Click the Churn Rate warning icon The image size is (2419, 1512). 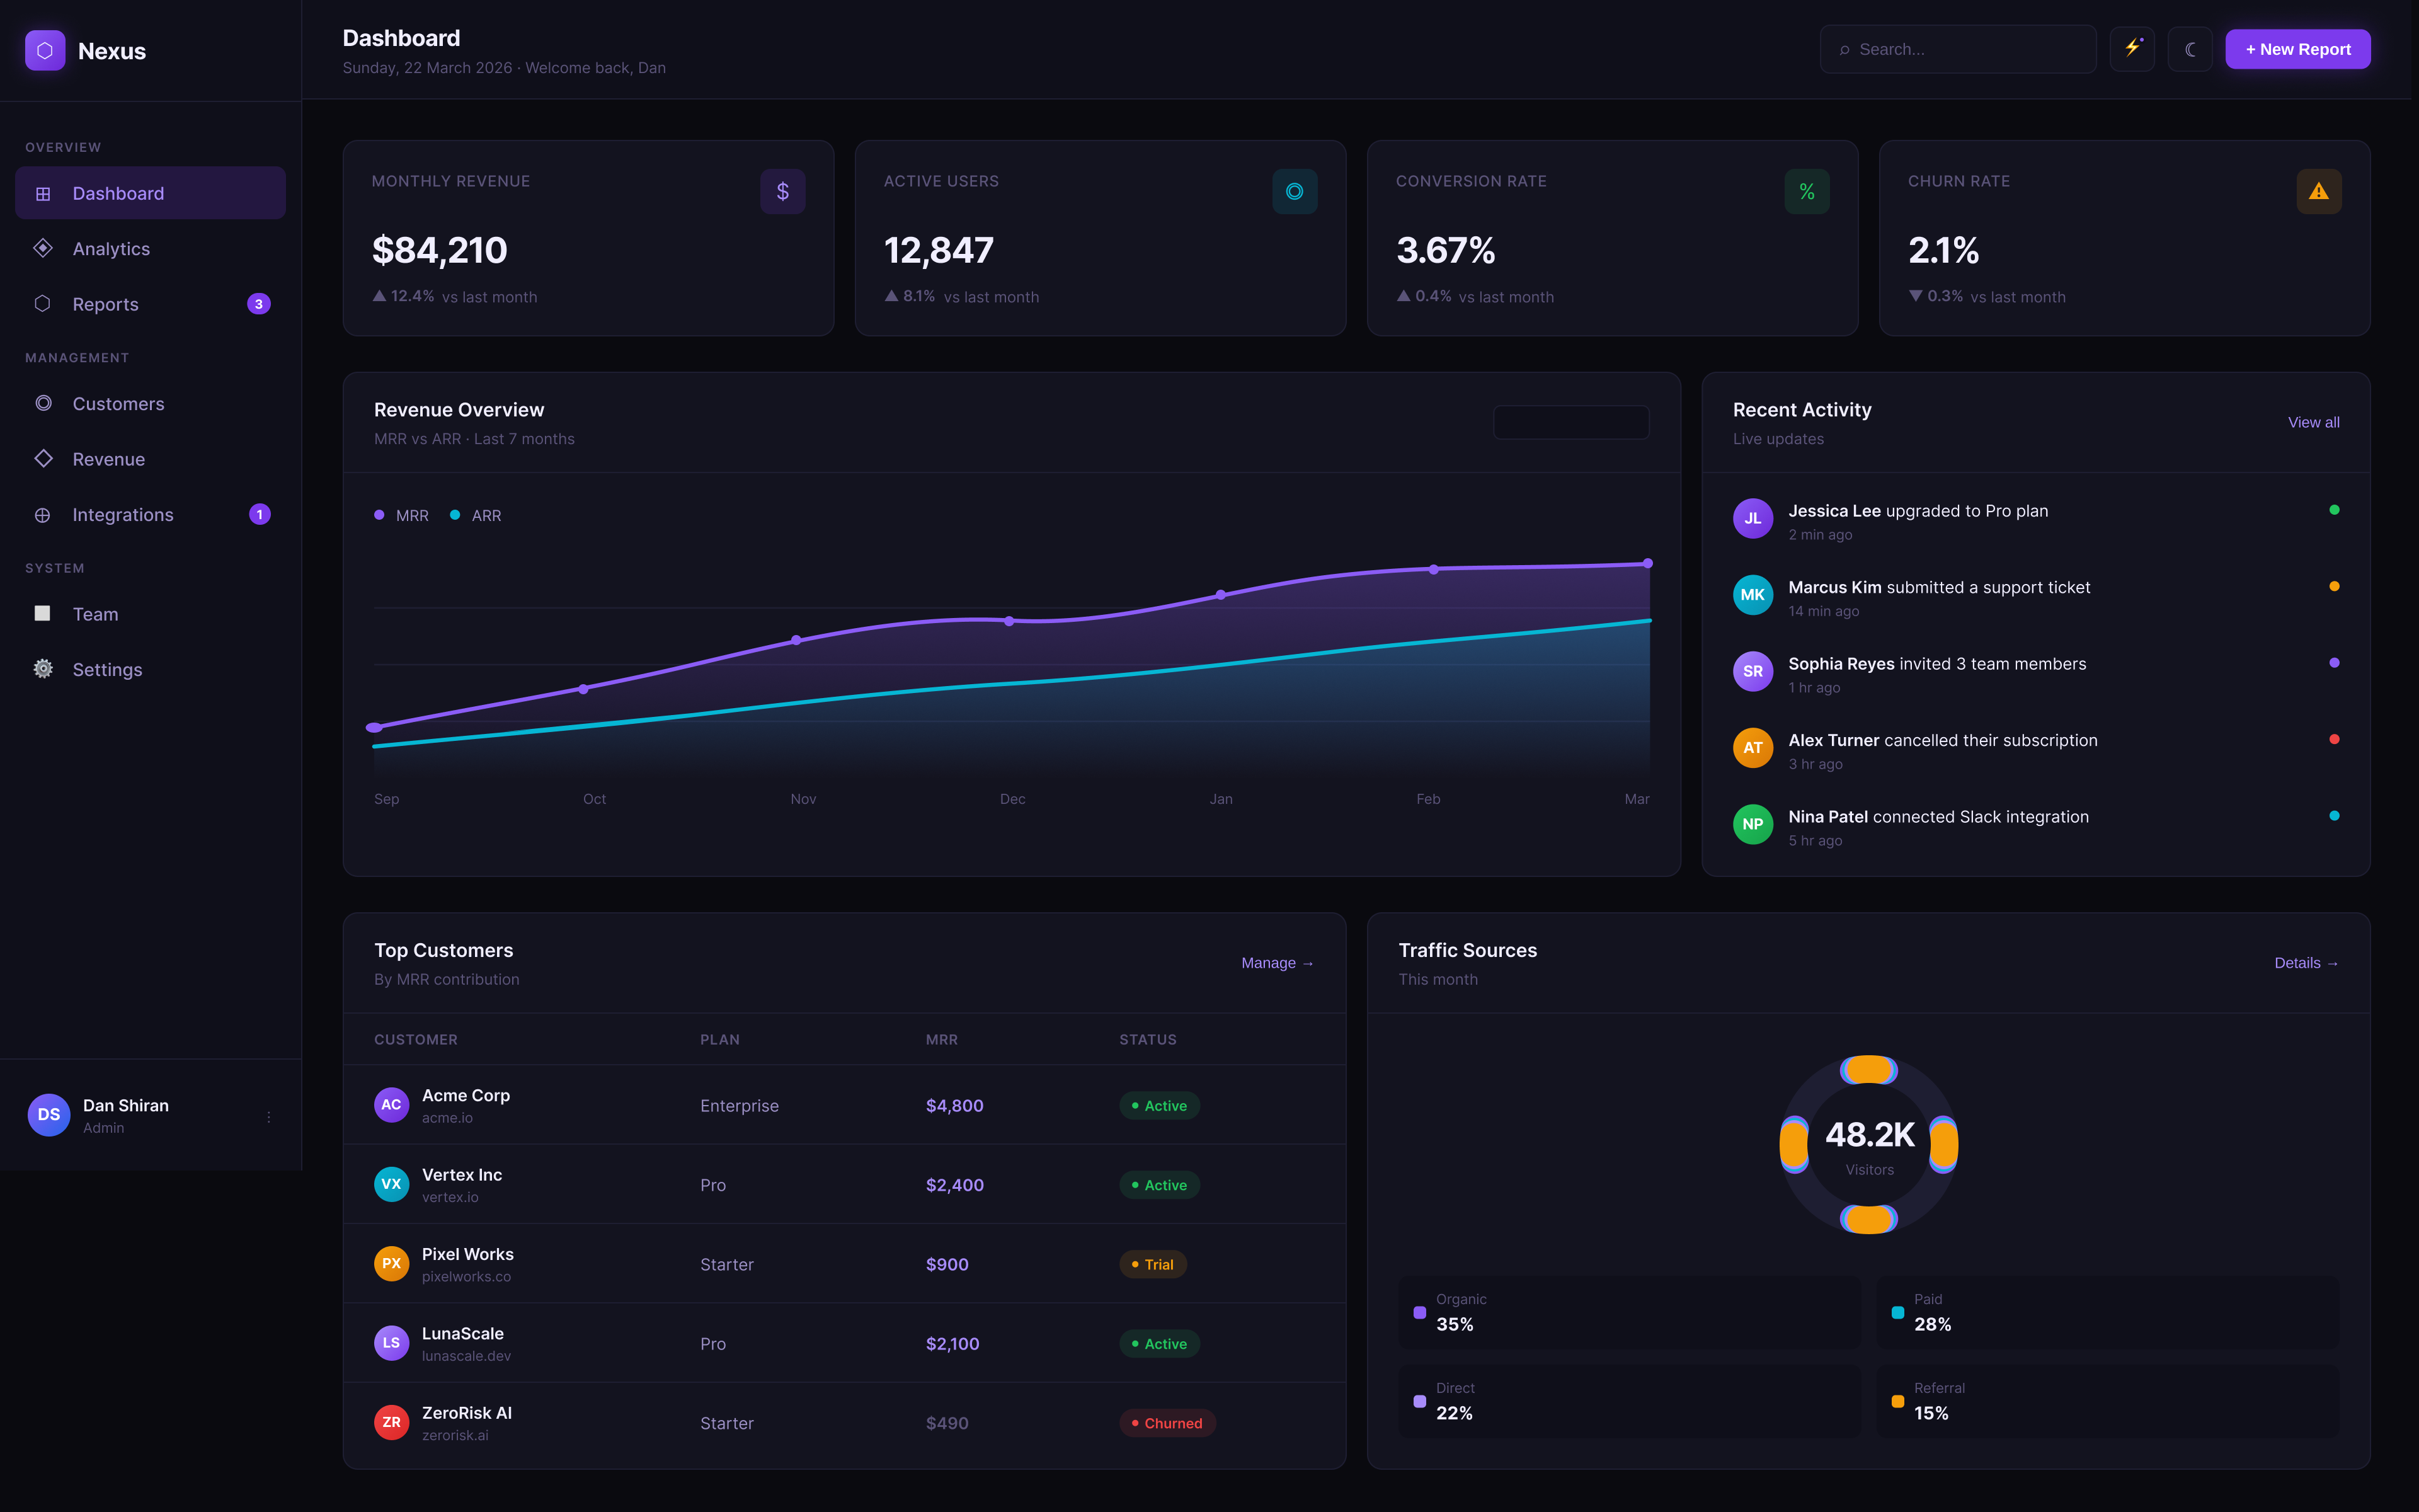click(x=2318, y=191)
